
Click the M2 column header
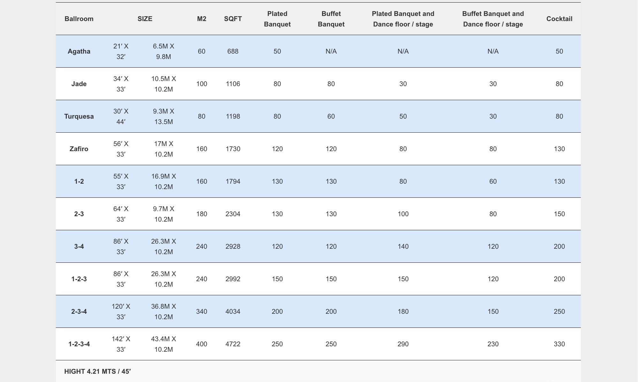coord(202,19)
